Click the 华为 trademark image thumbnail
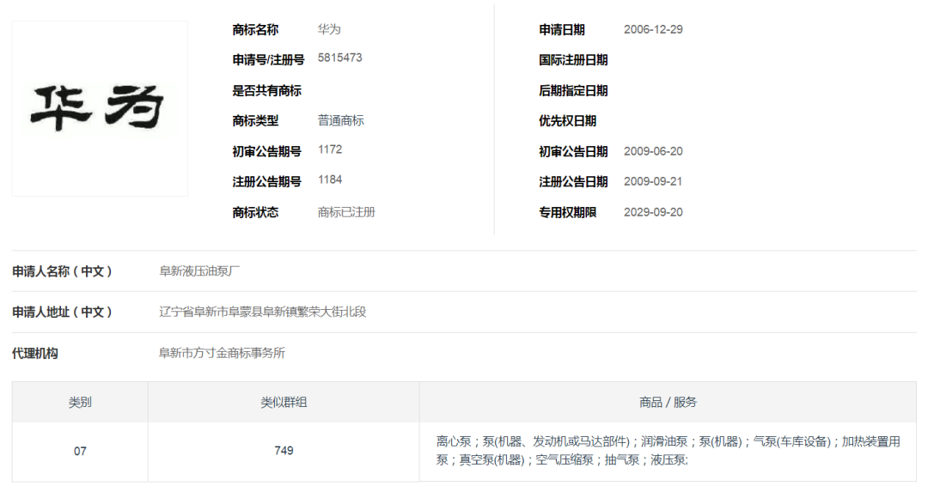 click(x=100, y=109)
